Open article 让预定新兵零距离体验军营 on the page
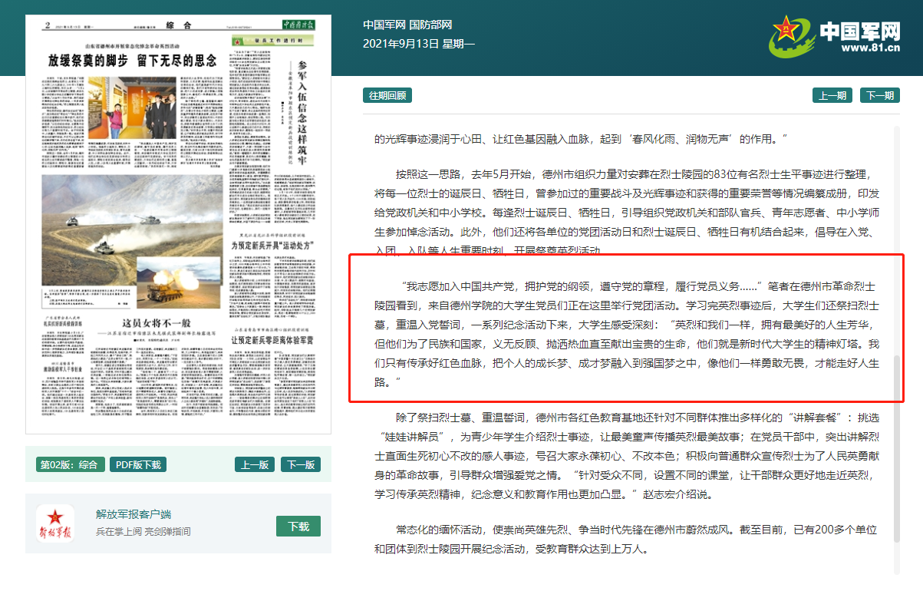 coord(278,340)
